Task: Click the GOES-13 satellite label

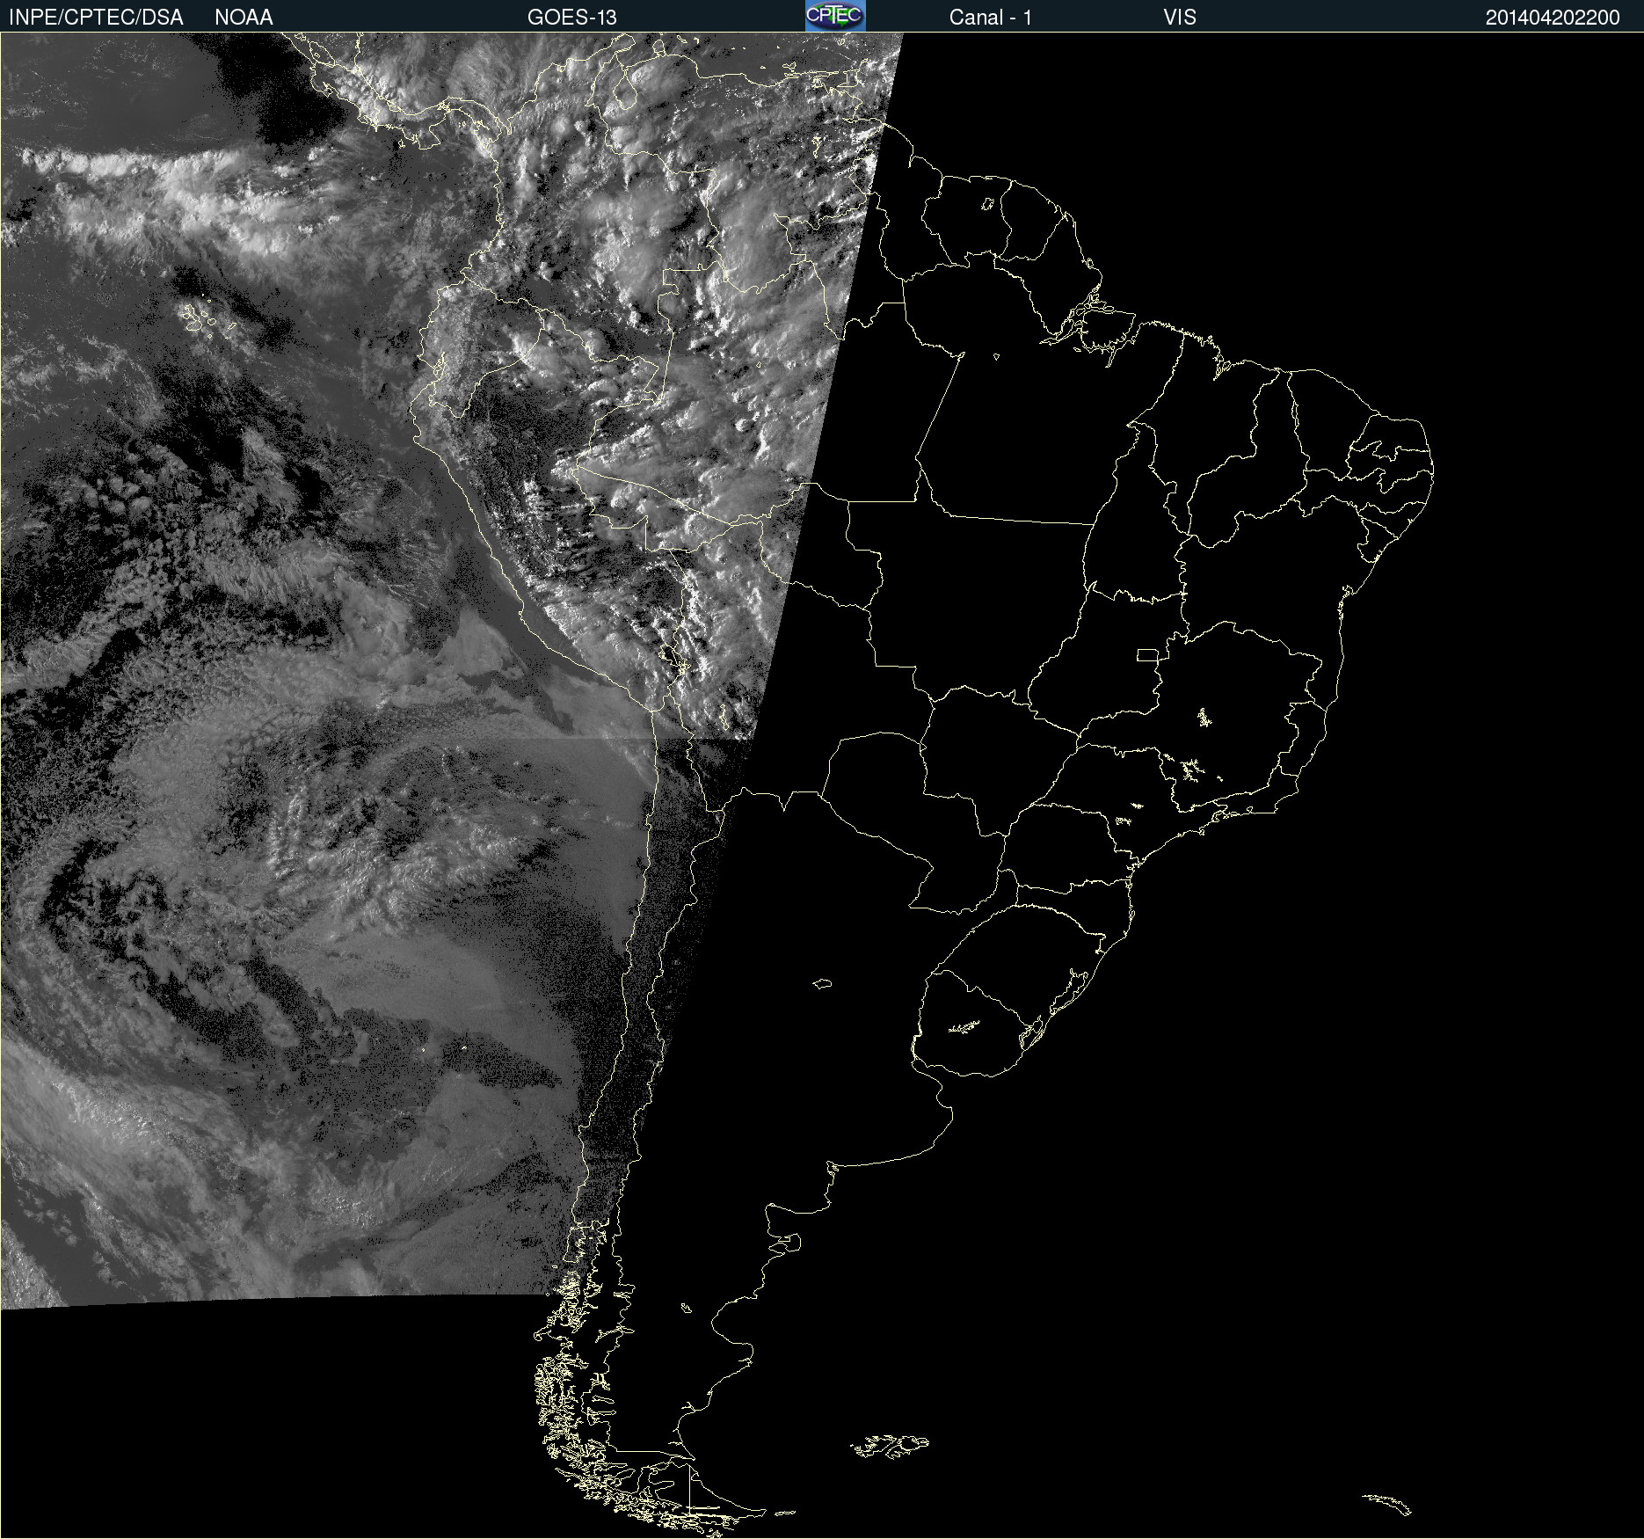Action: [572, 18]
